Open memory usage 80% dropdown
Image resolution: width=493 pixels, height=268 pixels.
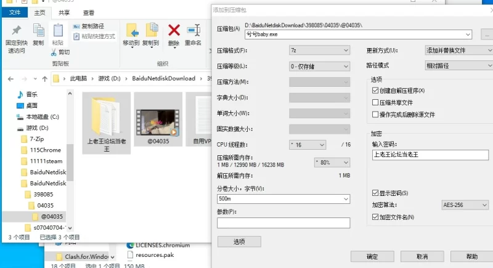click(x=332, y=163)
